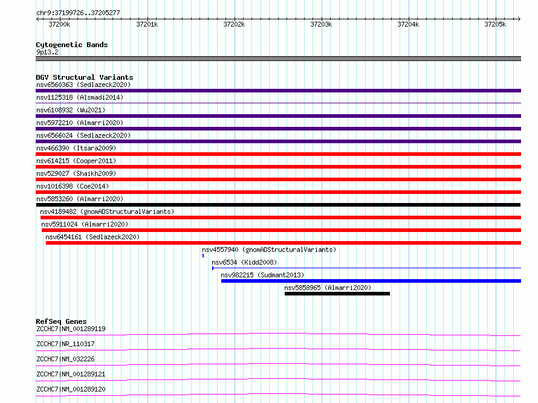Click the left arrow on the coordinate ruler
538x403 pixels.
(x=37, y=19)
